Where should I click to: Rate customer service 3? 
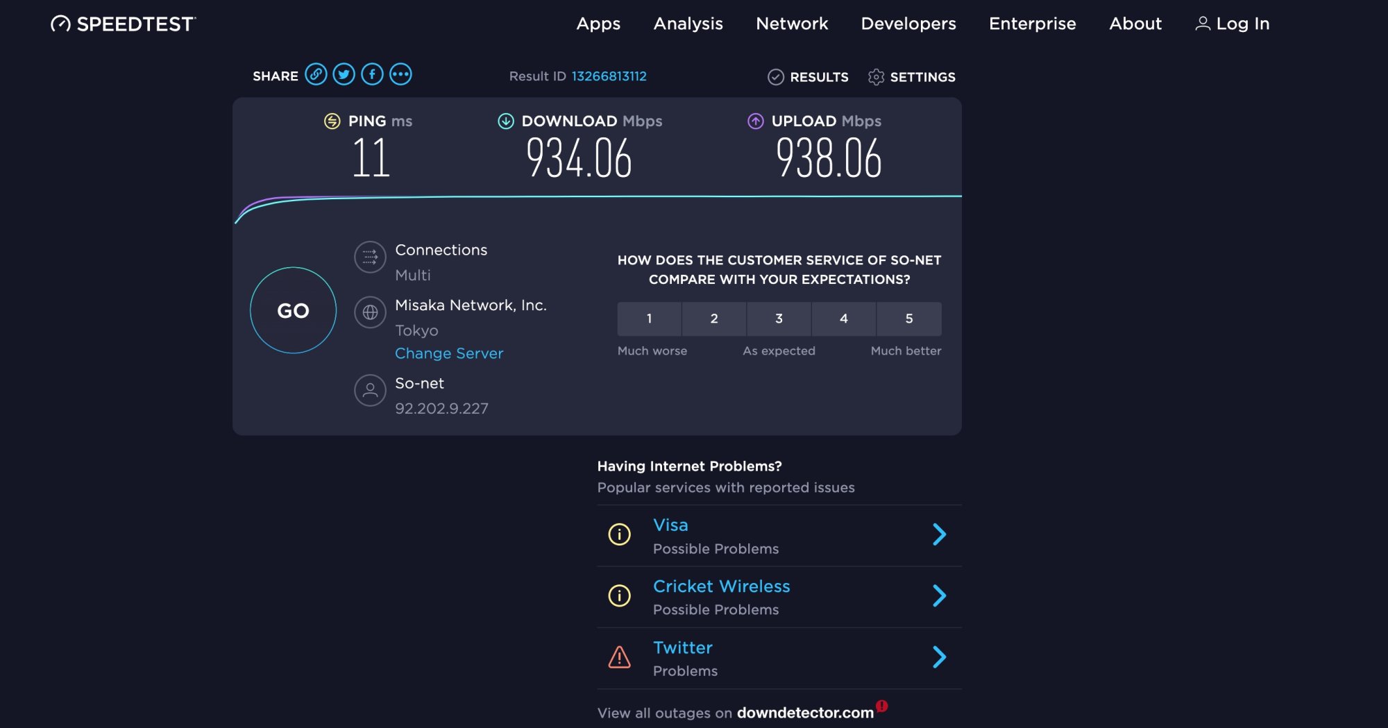pos(779,319)
